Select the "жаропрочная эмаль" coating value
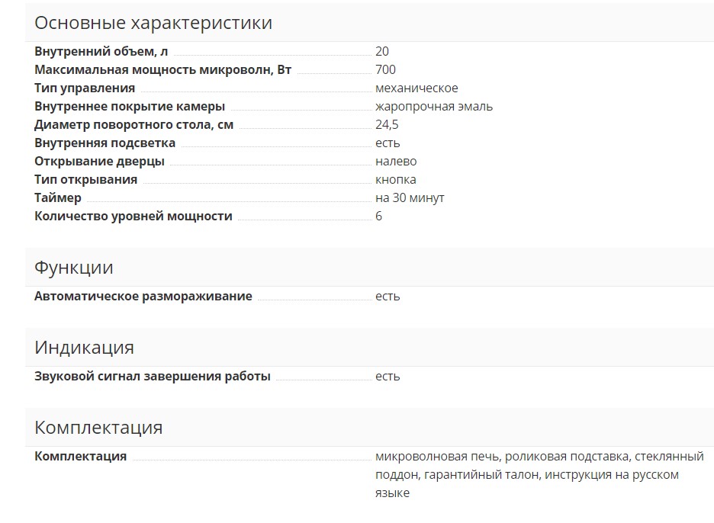The height and width of the screenshot is (523, 714). pyautogui.click(x=434, y=107)
